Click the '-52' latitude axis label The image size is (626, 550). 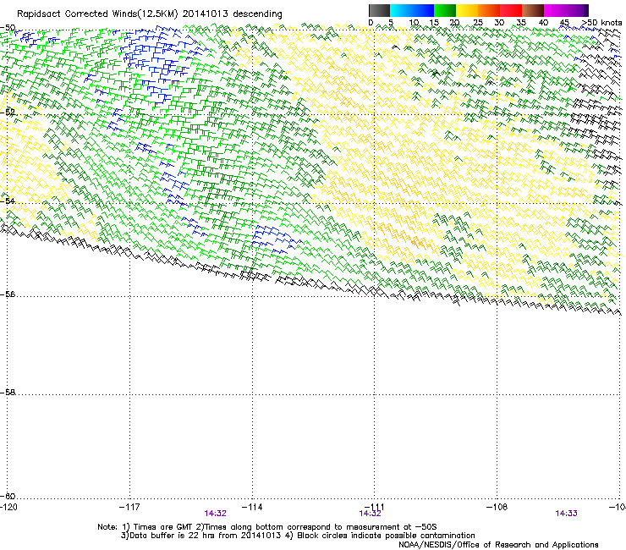click(8, 112)
